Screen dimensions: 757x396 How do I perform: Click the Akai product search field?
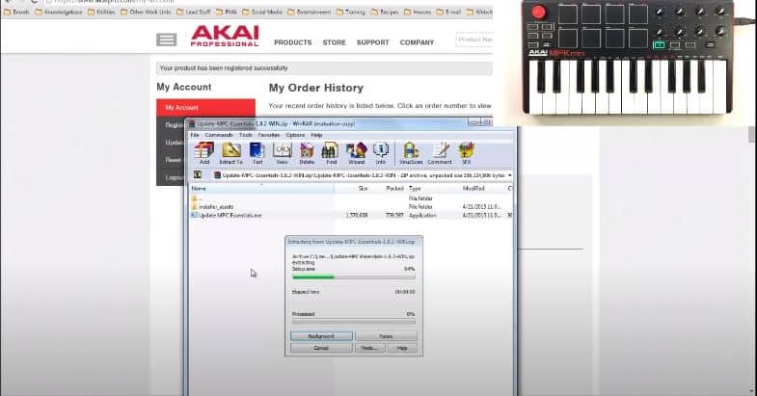point(473,40)
